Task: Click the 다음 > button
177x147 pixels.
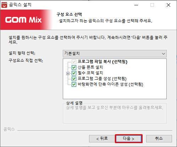Action: [x=129, y=138]
